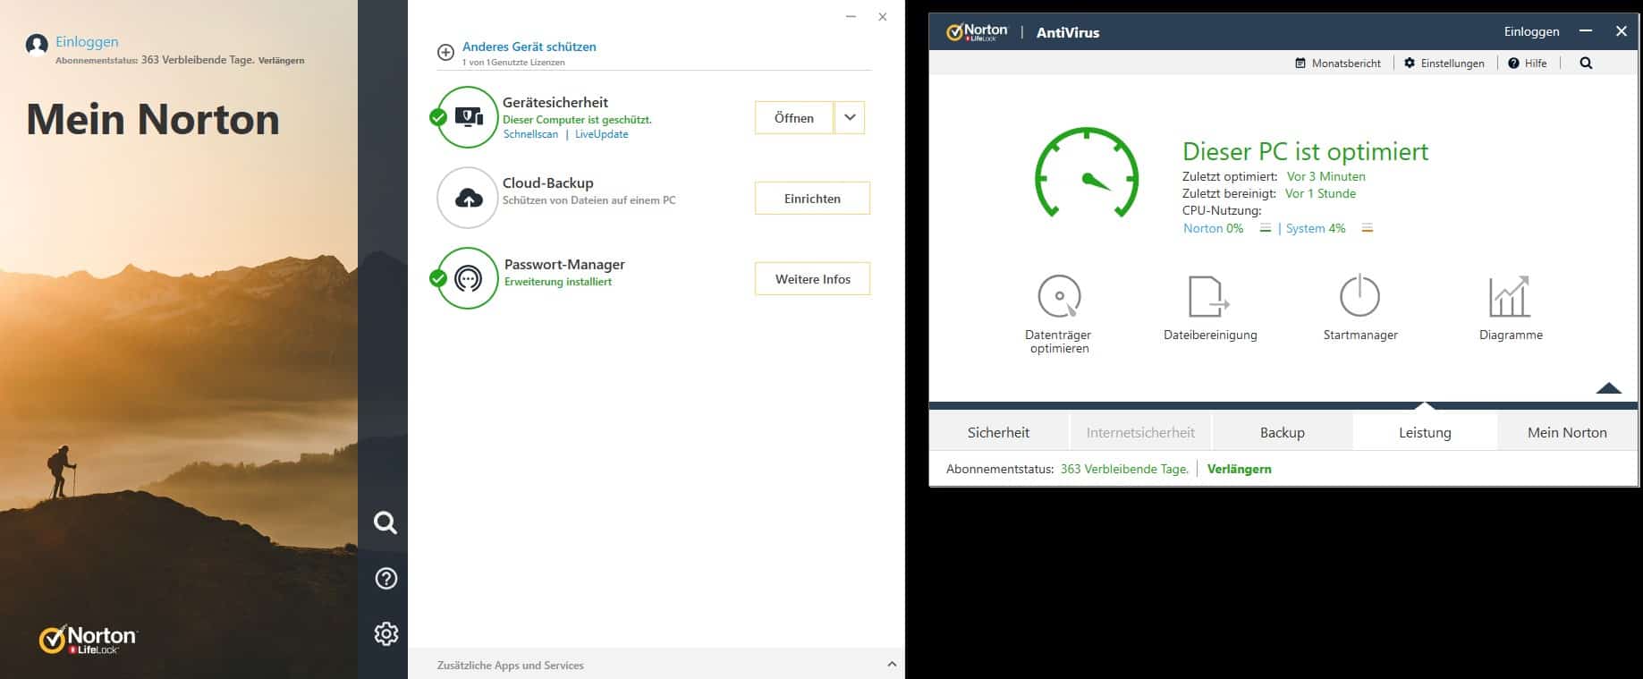Viewport: 1643px width, 679px height.
Task: Click the Cloud-Backup cloud upload icon
Action: tap(469, 198)
